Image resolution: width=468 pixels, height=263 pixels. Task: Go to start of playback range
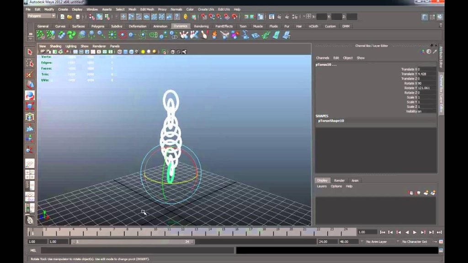[x=383, y=232]
